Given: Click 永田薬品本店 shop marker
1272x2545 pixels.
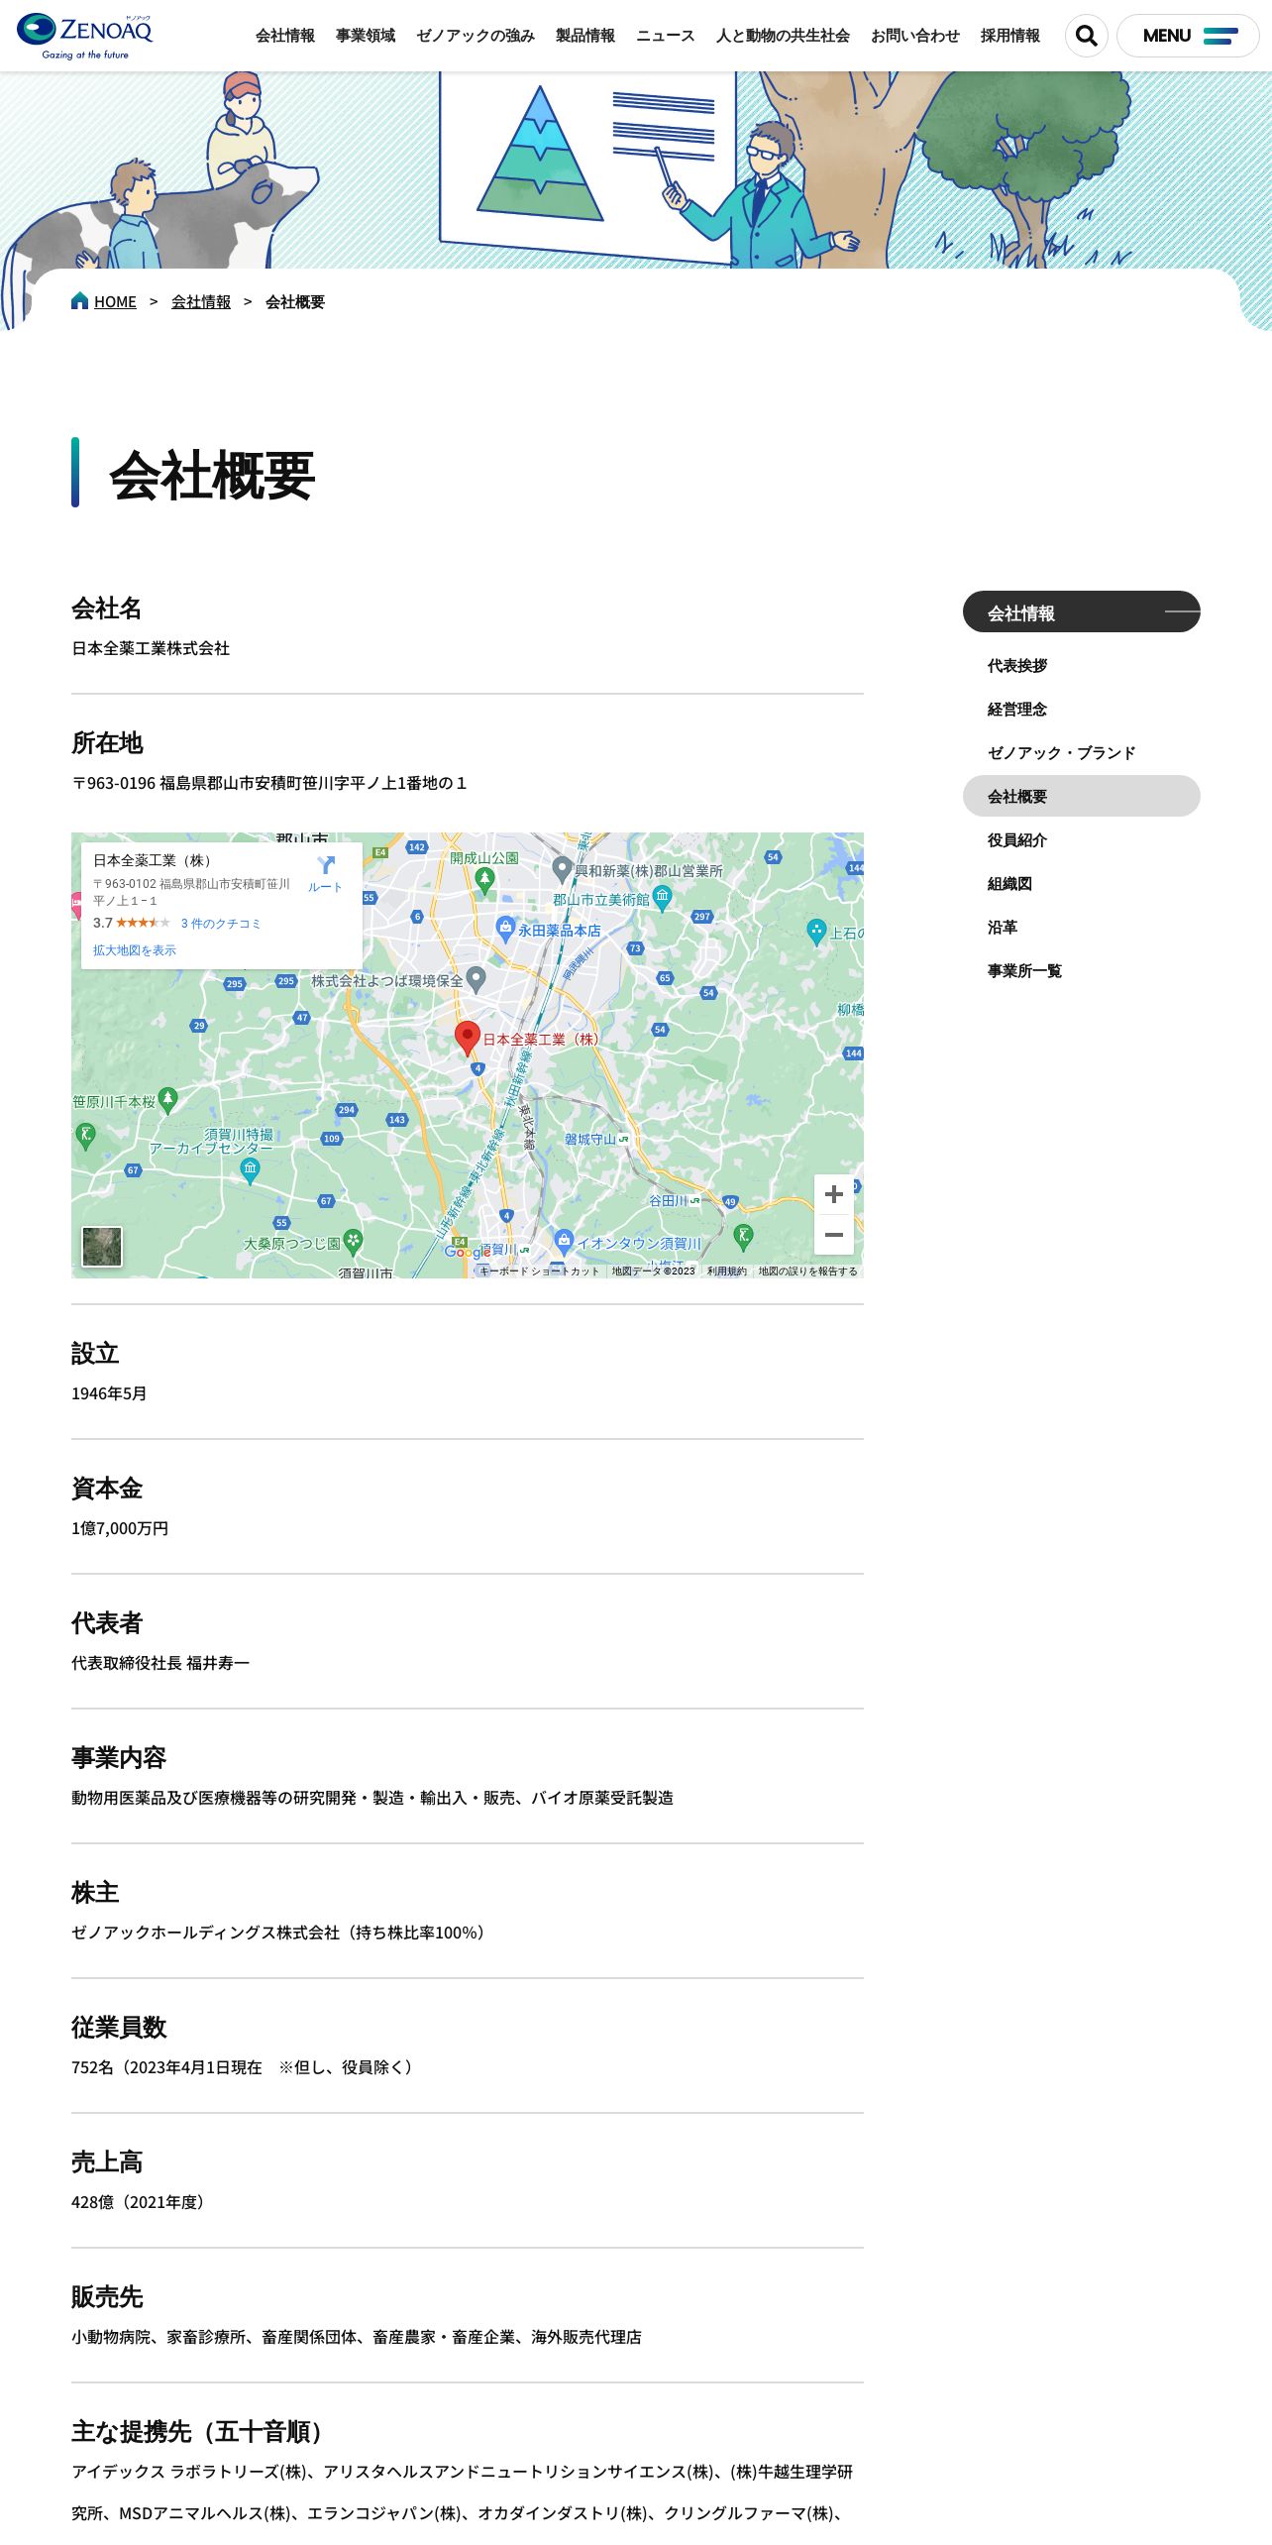Looking at the screenshot, I should [x=505, y=929].
